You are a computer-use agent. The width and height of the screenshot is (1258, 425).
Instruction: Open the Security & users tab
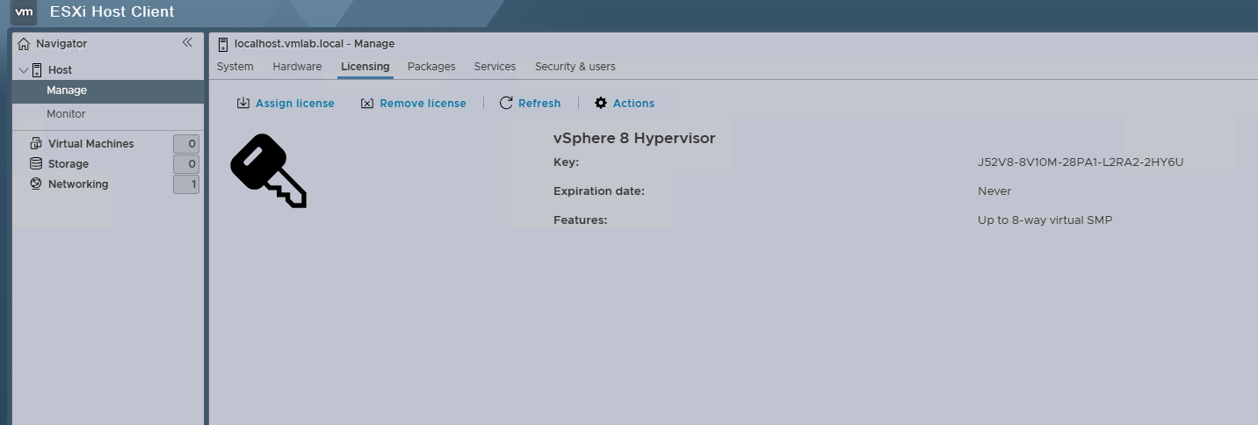pyautogui.click(x=575, y=67)
